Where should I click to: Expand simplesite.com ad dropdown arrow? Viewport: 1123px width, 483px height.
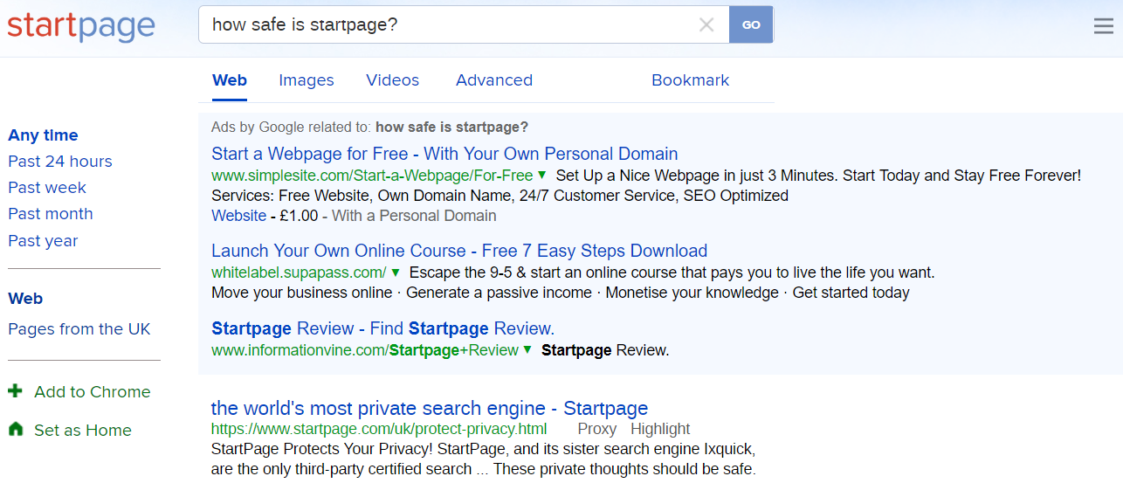click(542, 175)
